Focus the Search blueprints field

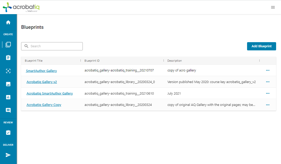(x=52, y=46)
